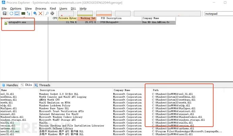
Task: Open the Process menu
Action: pos(41,9)
